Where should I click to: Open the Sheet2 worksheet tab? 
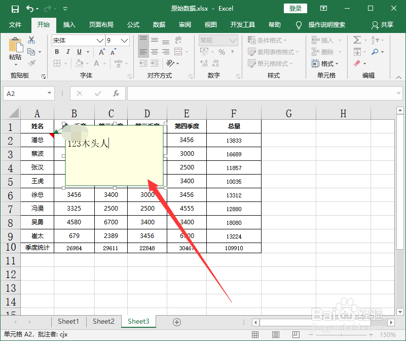pyautogui.click(x=103, y=322)
